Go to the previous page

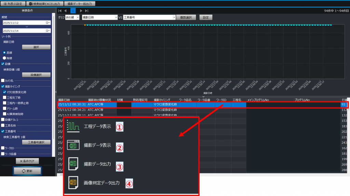(x=66, y=11)
